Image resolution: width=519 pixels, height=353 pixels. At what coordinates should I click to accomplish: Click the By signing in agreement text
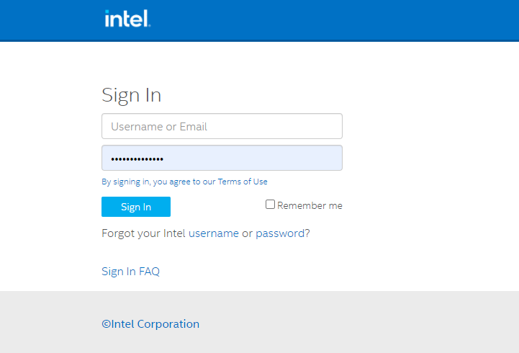pos(158,182)
